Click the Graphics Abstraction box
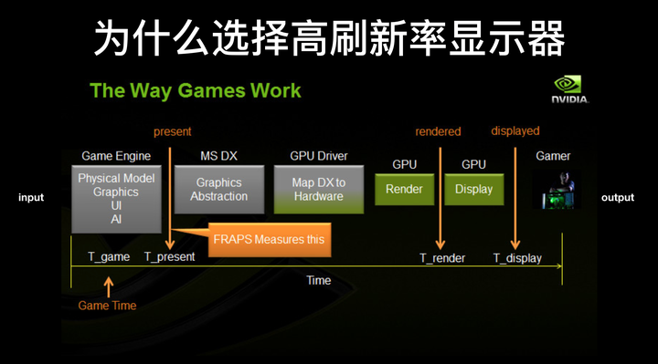 pos(219,190)
